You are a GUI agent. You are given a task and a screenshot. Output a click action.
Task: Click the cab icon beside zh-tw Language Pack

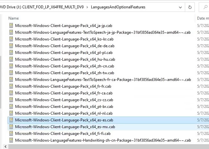pyautogui.click(x=11, y=73)
